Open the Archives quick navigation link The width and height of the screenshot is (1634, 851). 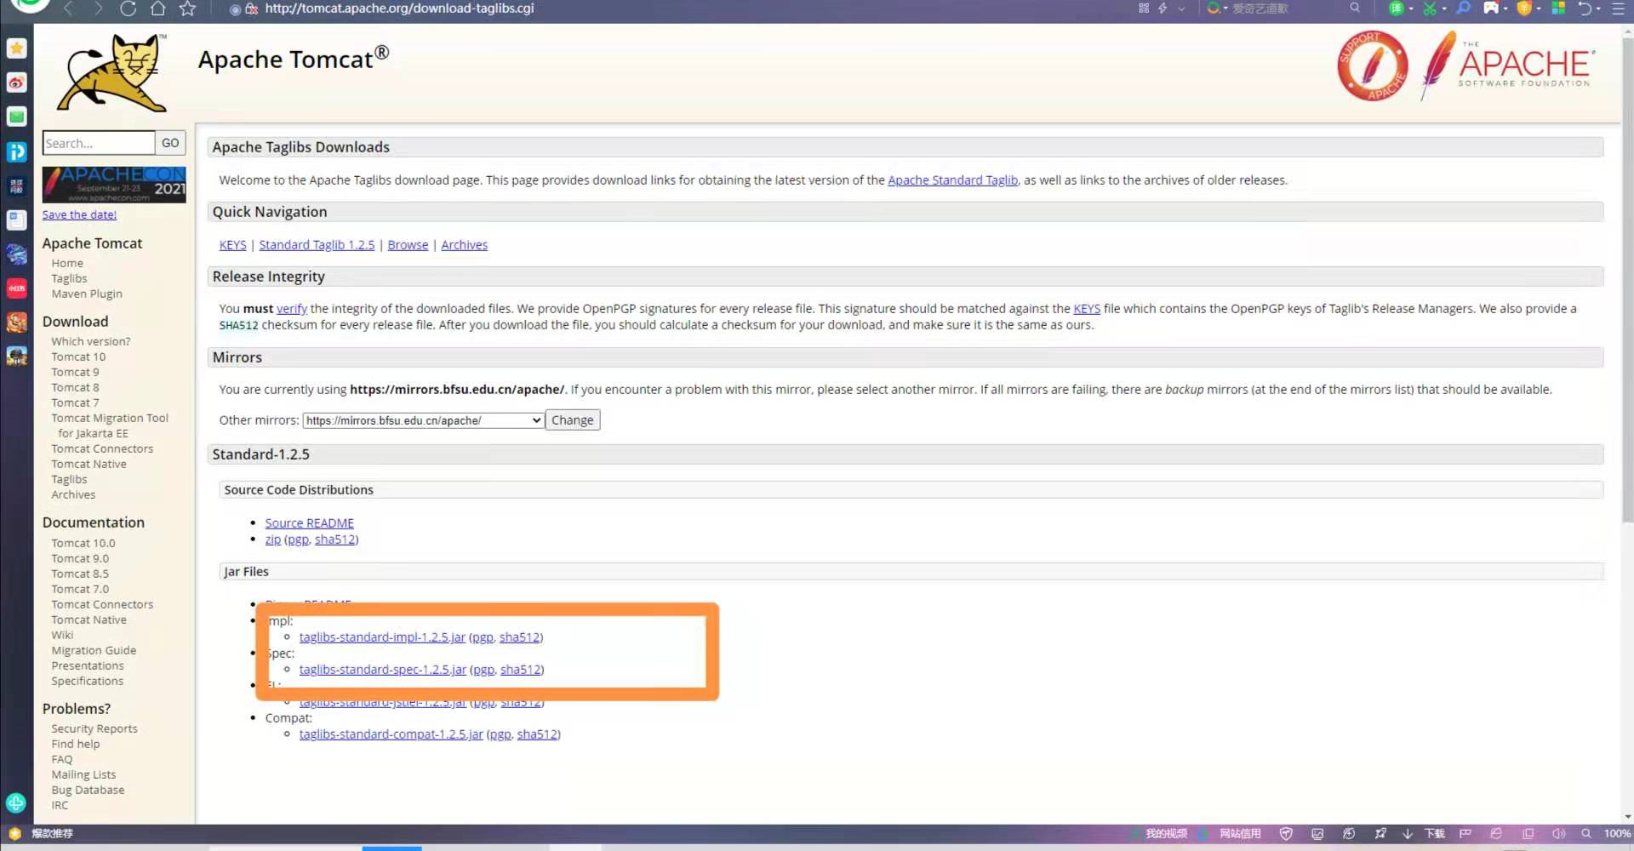tap(464, 245)
